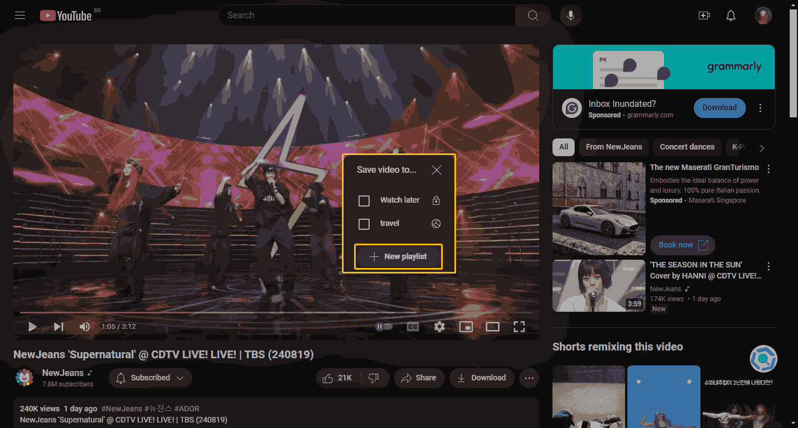Open the NewJeans channel avatar
The width and height of the screenshot is (798, 428).
(24, 378)
